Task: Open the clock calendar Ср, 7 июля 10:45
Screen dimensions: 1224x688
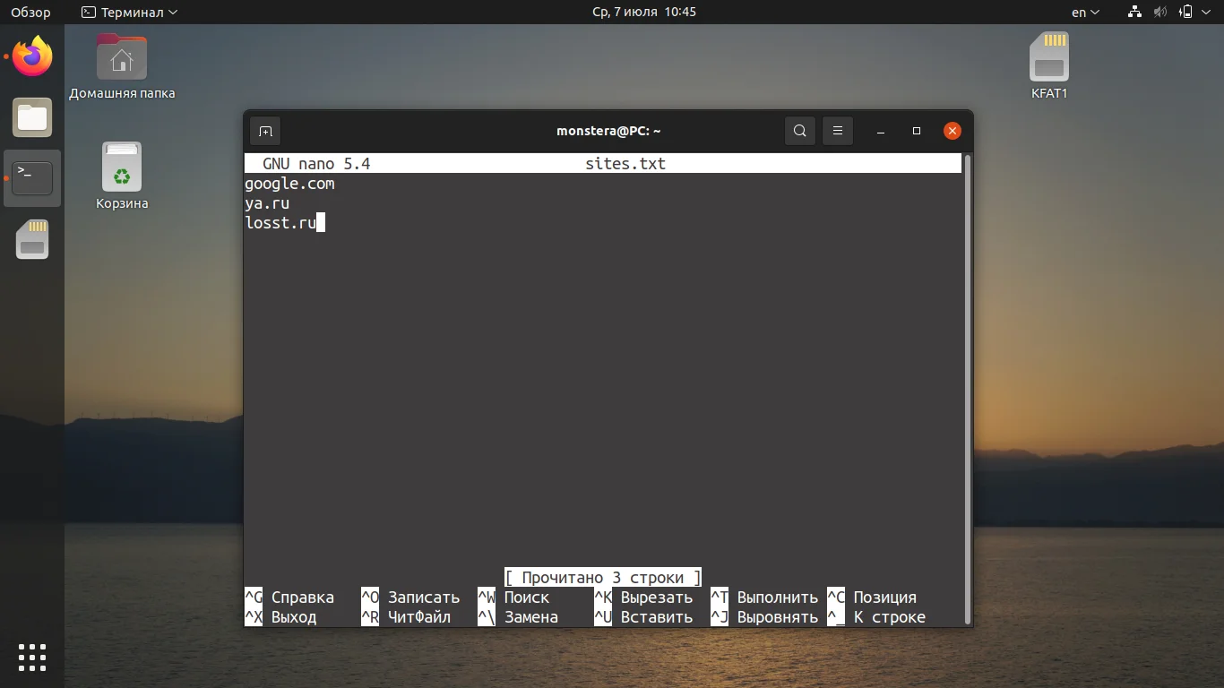Action: [644, 13]
